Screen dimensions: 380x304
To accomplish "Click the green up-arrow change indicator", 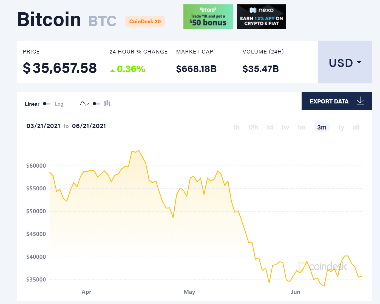I will tap(112, 71).
